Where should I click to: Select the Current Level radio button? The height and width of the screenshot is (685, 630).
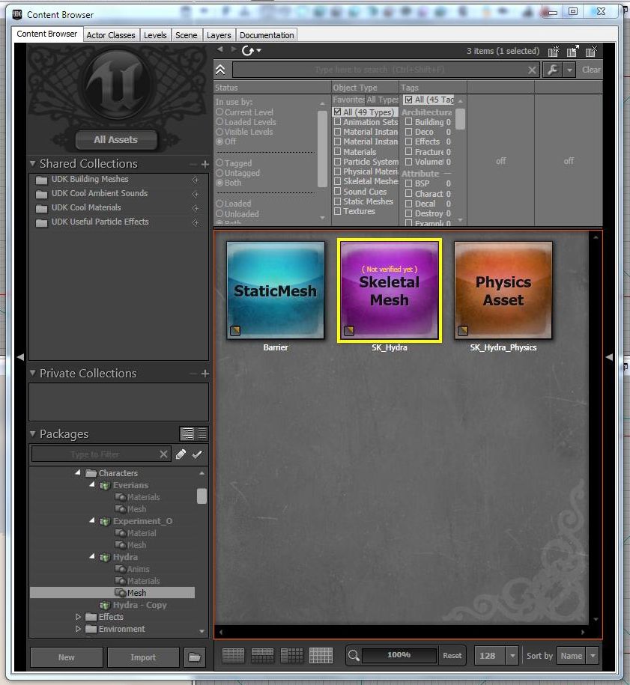point(219,112)
